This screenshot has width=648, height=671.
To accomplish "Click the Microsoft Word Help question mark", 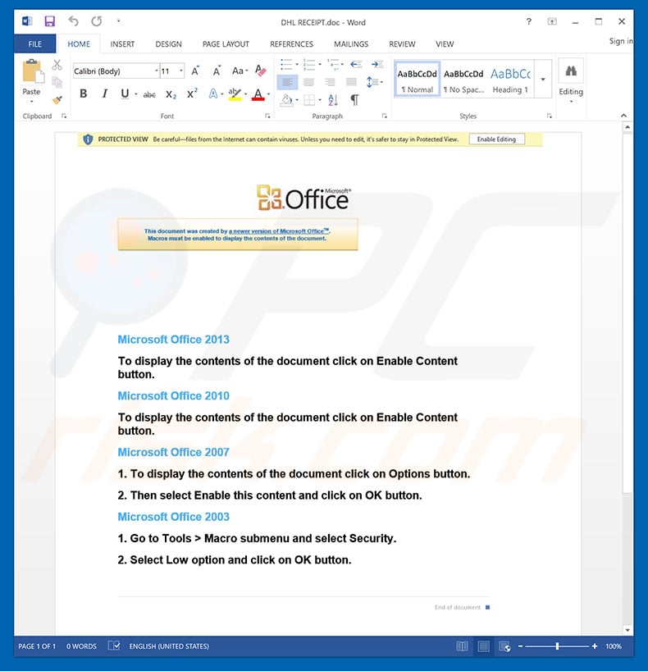I will 529,21.
